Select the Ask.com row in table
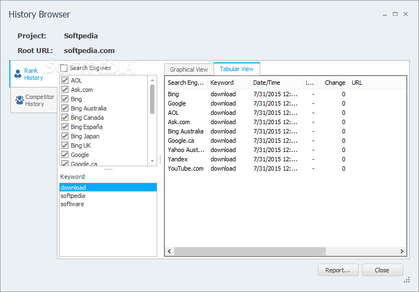Viewport: 419px width, 292px height. [285, 122]
